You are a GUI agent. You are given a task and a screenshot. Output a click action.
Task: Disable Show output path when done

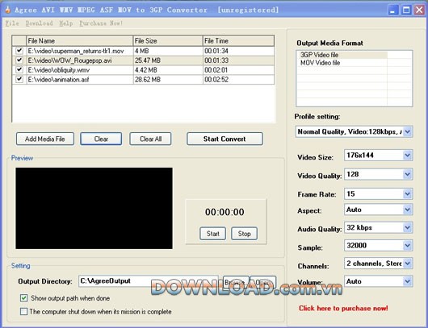(x=23, y=298)
